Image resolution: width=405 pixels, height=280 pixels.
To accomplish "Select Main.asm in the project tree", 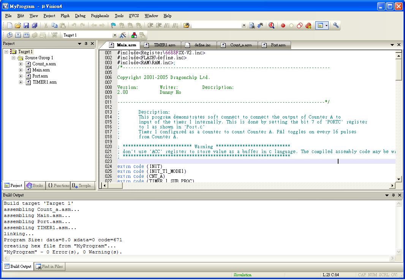I will [x=41, y=70].
